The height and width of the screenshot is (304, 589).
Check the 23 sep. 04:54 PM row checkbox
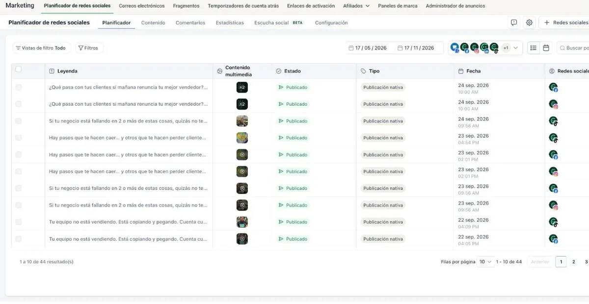tap(19, 138)
